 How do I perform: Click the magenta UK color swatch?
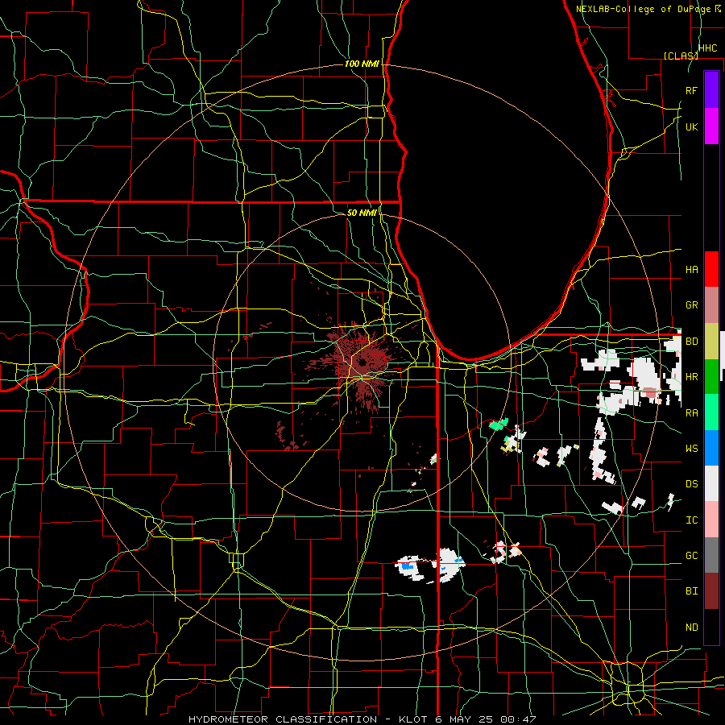pos(711,126)
